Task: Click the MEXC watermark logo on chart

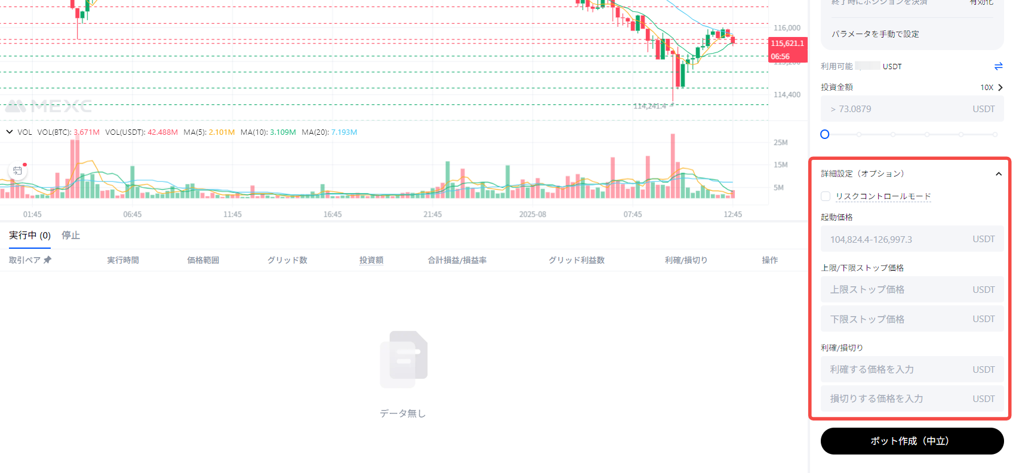Action: coord(49,106)
